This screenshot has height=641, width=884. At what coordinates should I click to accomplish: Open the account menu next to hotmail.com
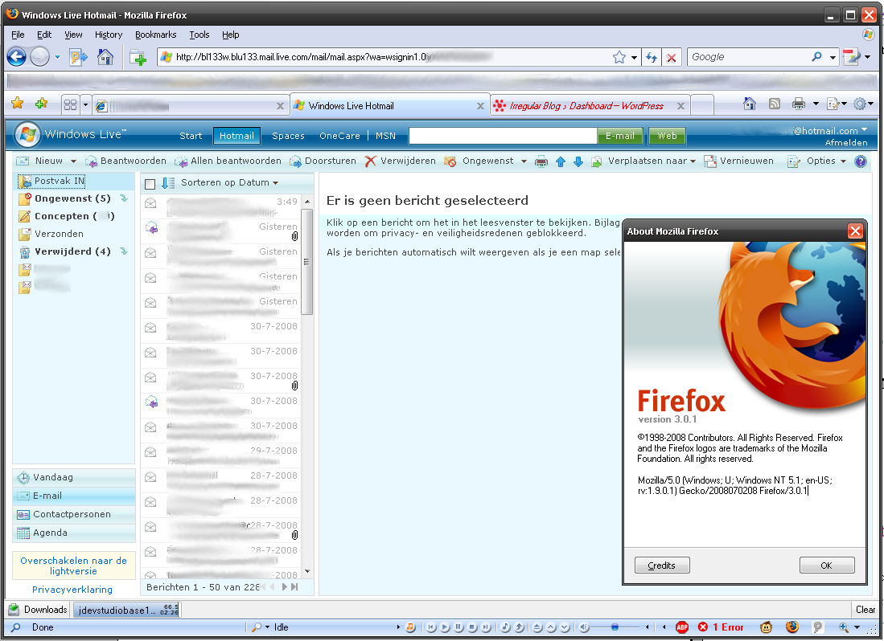(x=864, y=130)
